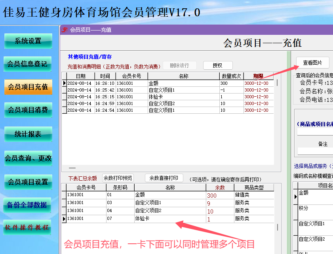
Task: Click the 会员卡号 header in summary table
Action: (x=86, y=187)
